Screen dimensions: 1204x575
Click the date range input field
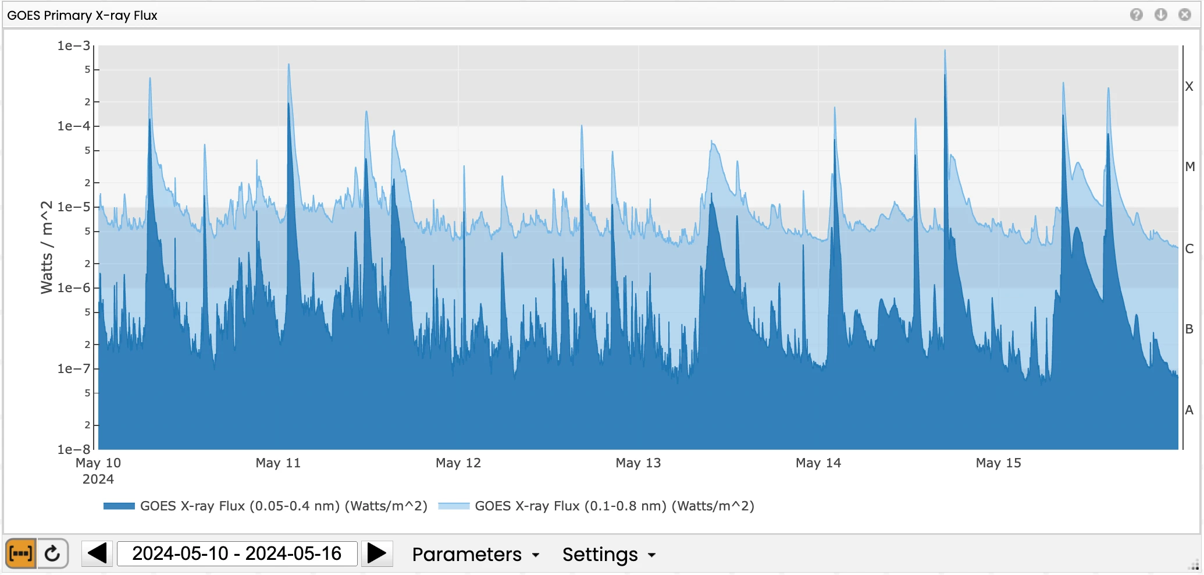tap(237, 553)
